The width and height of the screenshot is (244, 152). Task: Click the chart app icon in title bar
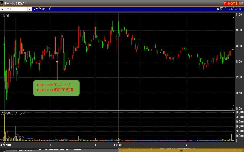(x=2, y=3)
